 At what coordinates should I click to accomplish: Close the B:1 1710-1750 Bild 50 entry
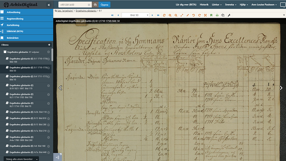pyautogui.click(x=49, y=68)
